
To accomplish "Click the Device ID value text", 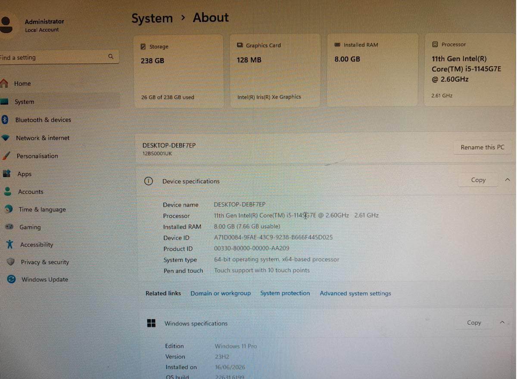I will pyautogui.click(x=273, y=237).
